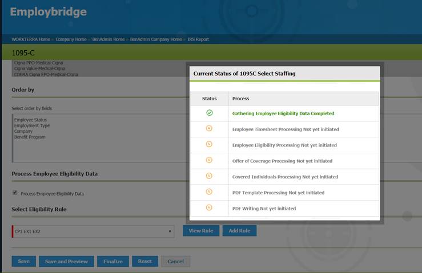Image resolution: width=422 pixels, height=273 pixels.
Task: Click the Cancel button
Action: 175,262
